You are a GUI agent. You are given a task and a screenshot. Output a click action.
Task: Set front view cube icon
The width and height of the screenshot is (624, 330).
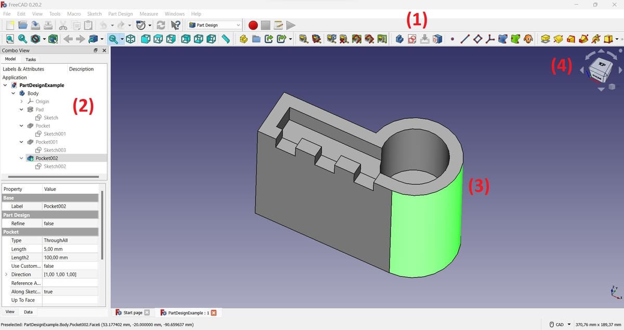[x=146, y=39]
